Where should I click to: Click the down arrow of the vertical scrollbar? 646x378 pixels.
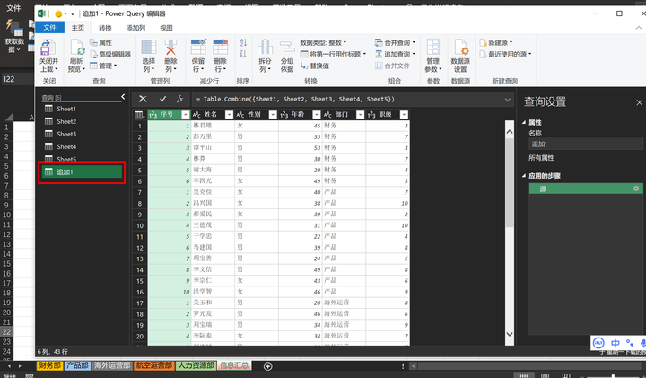coord(510,334)
